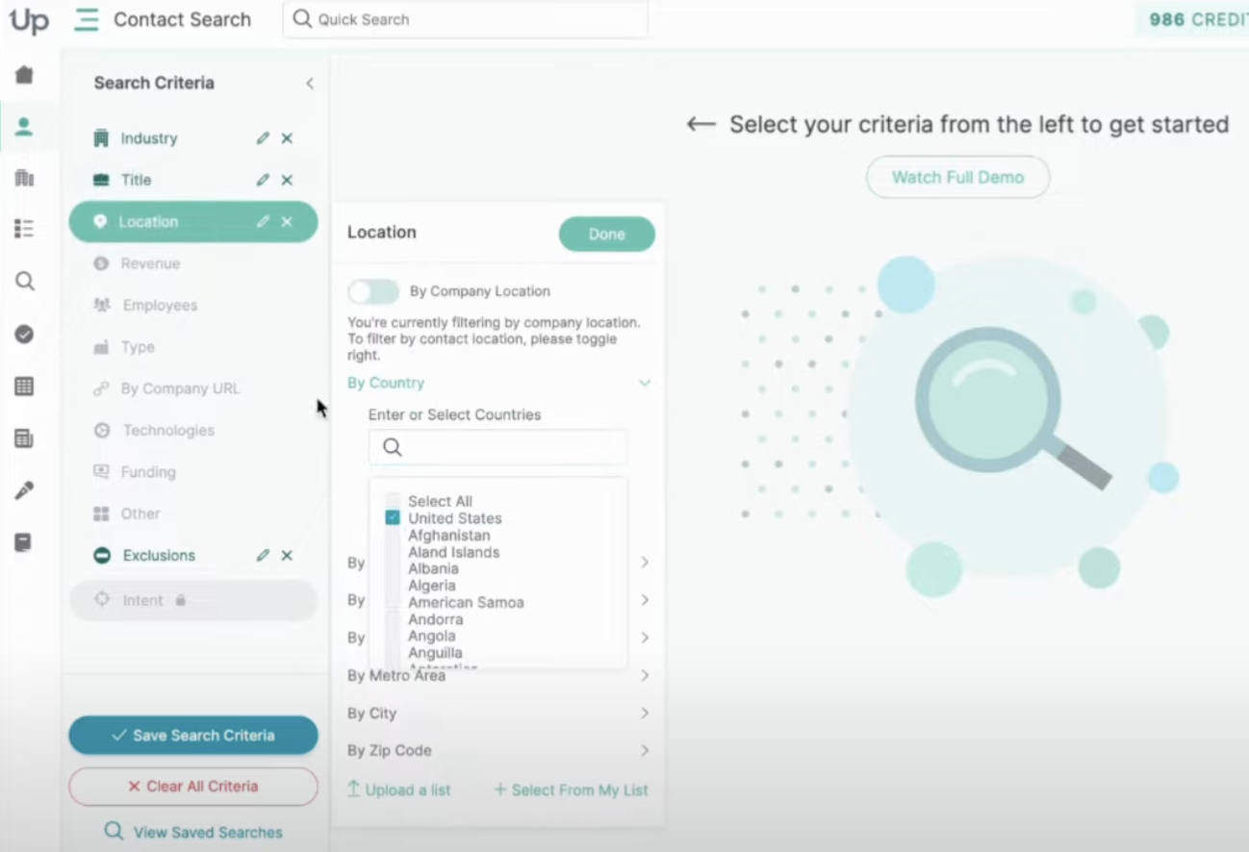The image size is (1249, 852).
Task: Click Upload a list link
Action: [398, 789]
